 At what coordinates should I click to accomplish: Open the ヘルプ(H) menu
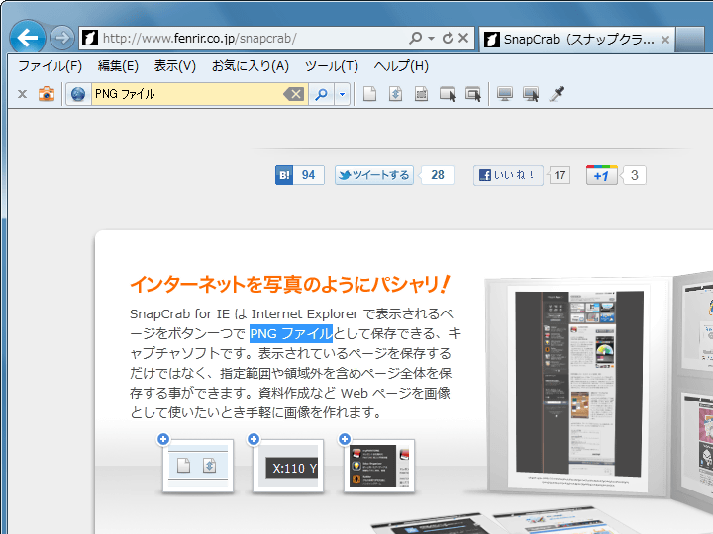(x=401, y=66)
